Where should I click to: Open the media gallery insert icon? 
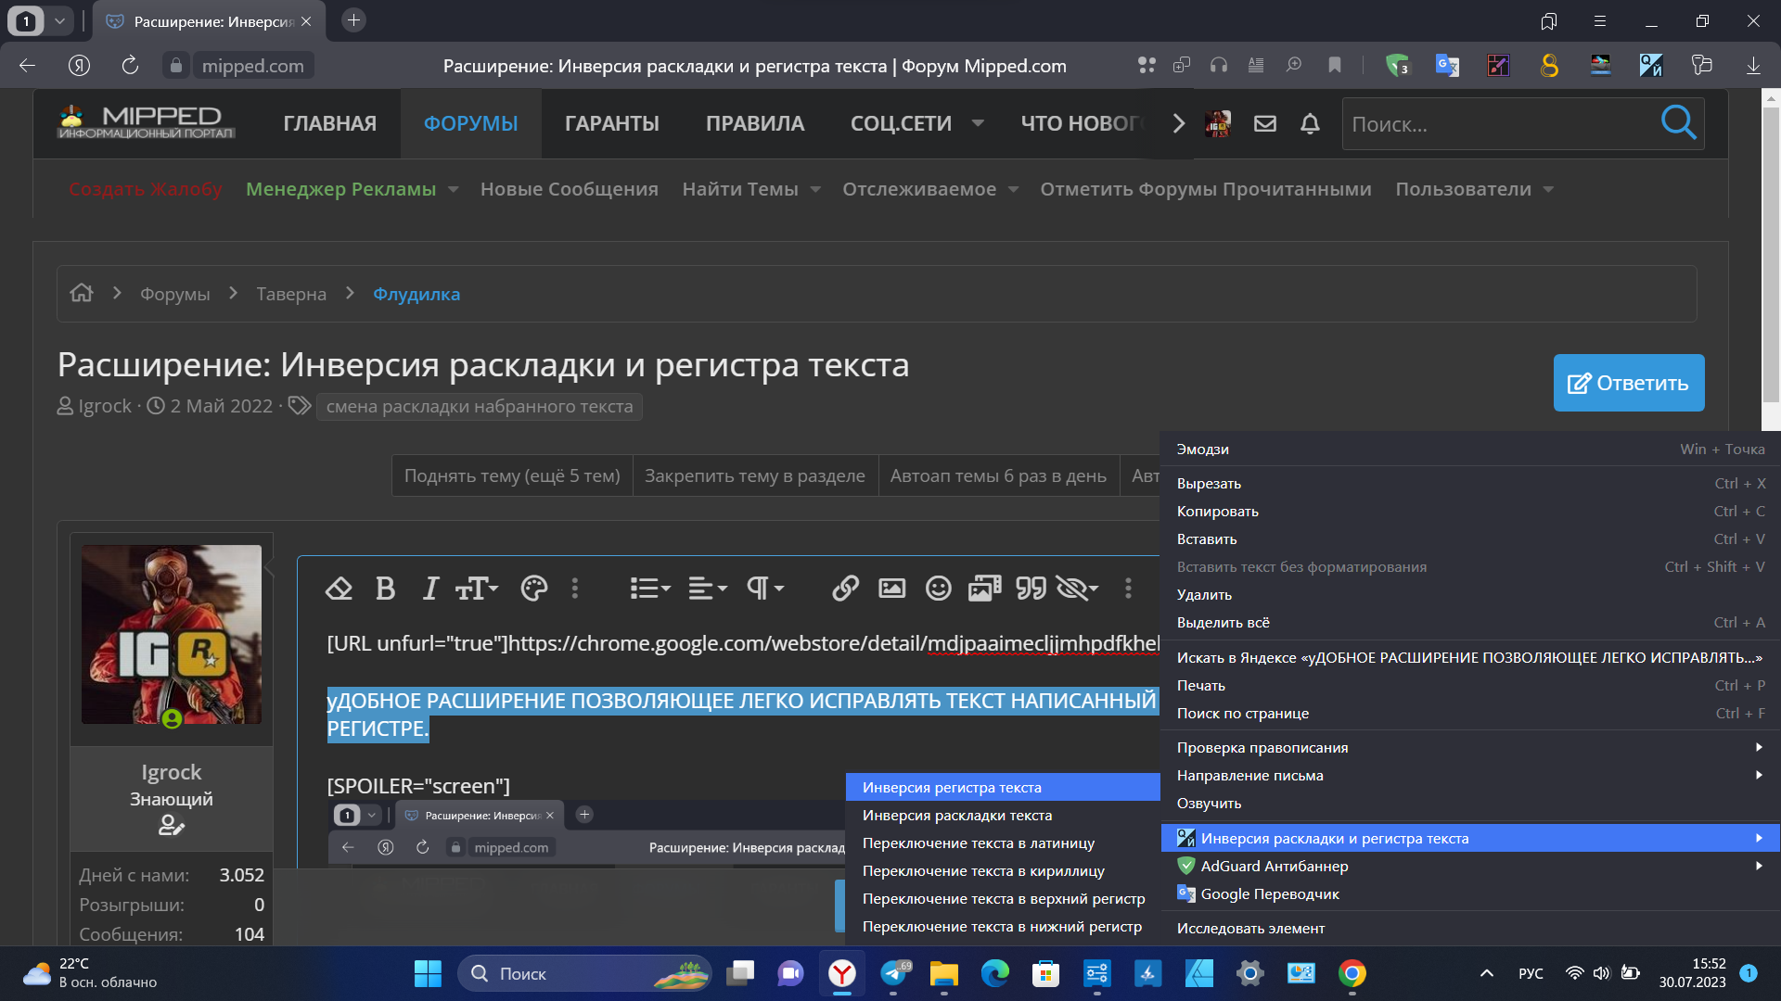[x=984, y=588]
